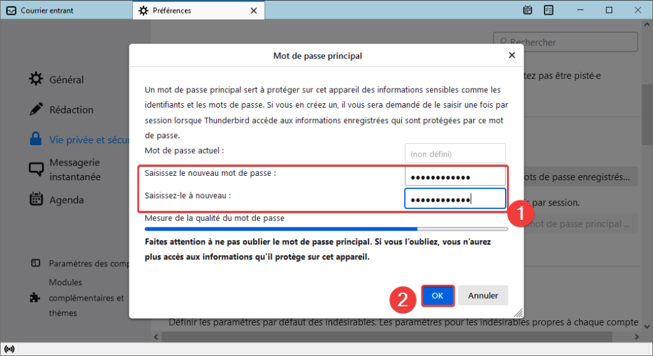Click the vertical scrollbar of preferences
The image size is (653, 356).
(x=647, y=115)
